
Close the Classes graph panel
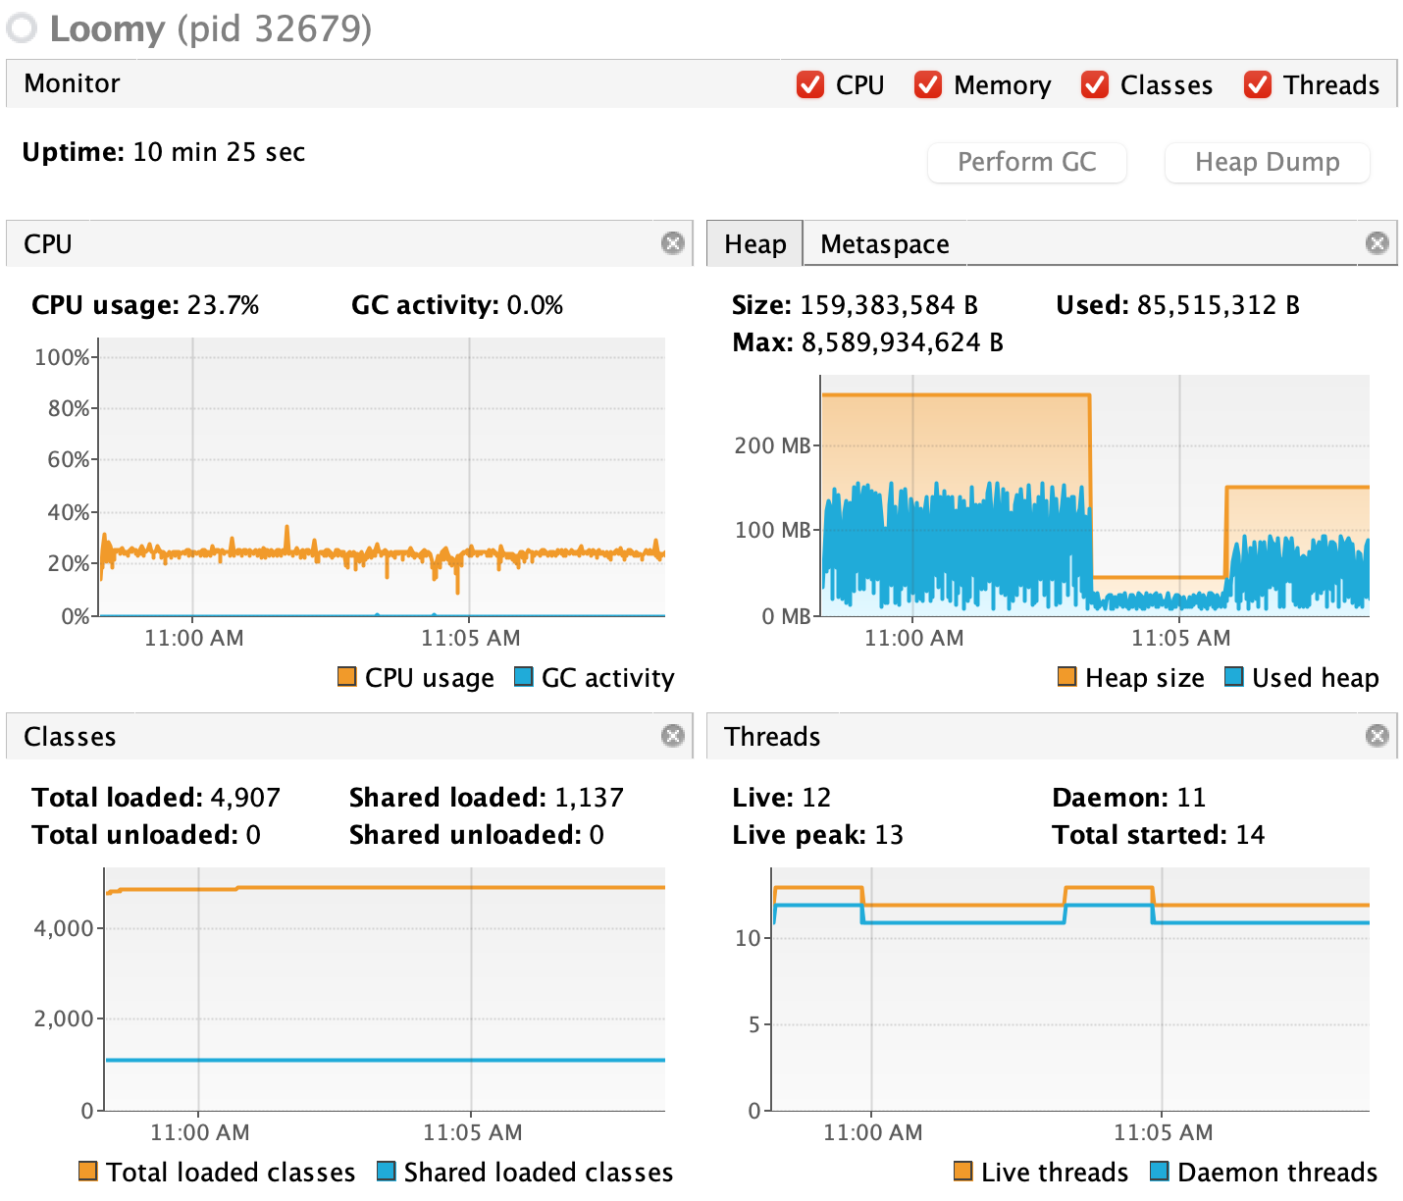(x=672, y=736)
